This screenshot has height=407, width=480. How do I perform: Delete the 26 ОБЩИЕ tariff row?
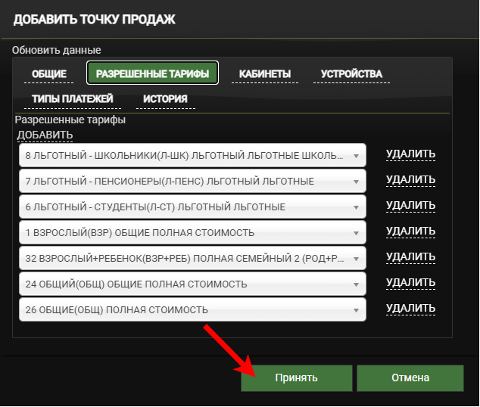click(x=410, y=309)
